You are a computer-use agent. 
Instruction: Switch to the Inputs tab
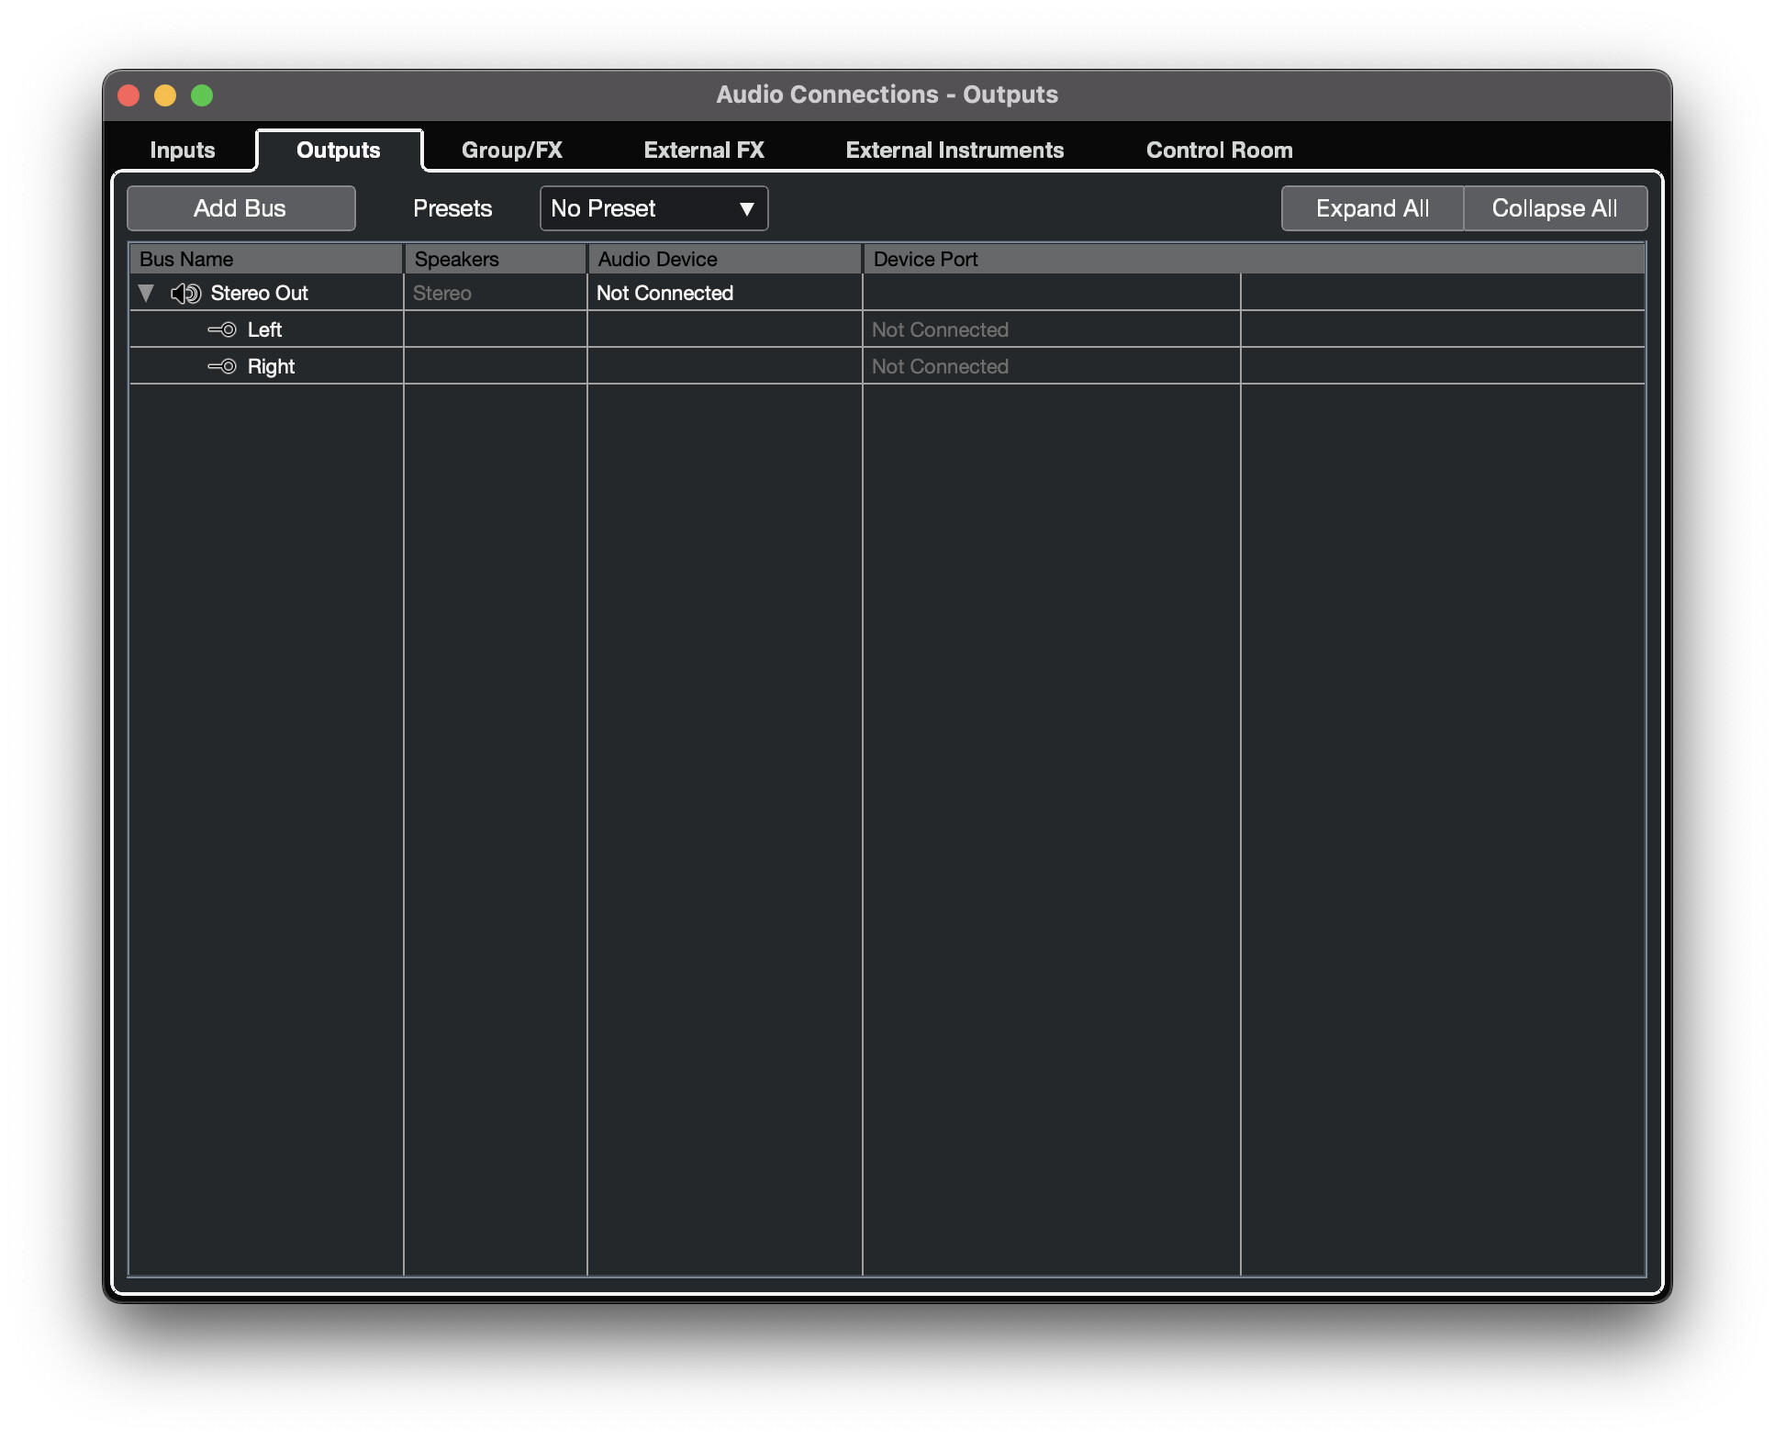182,151
